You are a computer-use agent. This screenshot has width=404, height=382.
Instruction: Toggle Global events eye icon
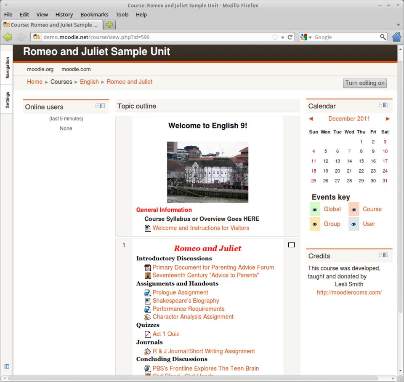point(314,209)
